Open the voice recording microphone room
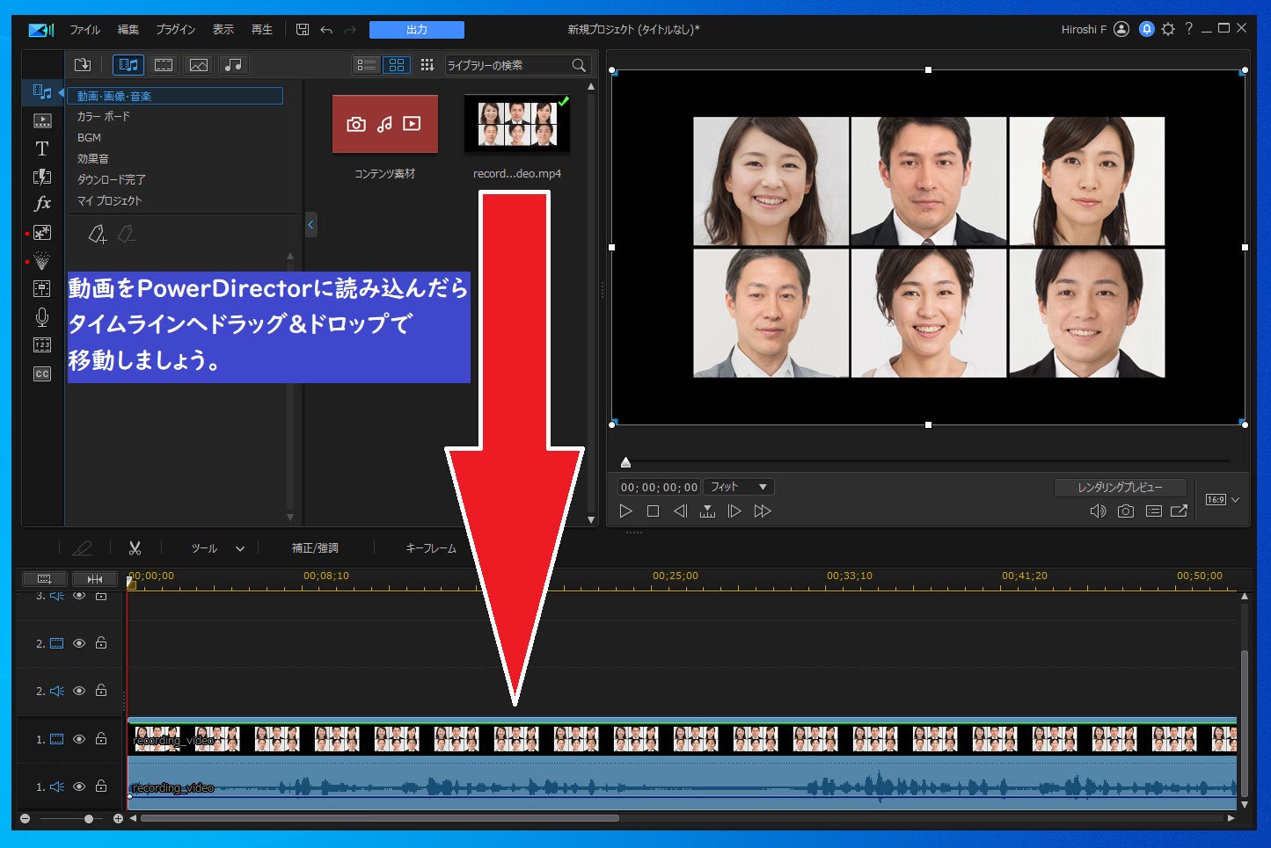Image resolution: width=1271 pixels, height=848 pixels. coord(41,317)
